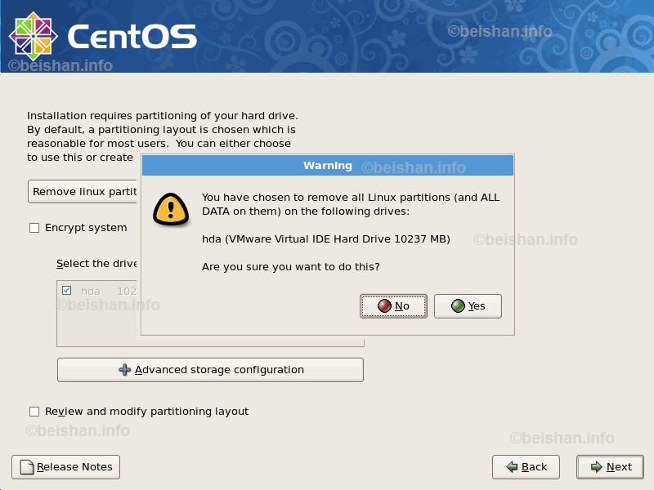The image size is (654, 490).
Task: Click the right arrow icon on Next
Action: coord(594,467)
